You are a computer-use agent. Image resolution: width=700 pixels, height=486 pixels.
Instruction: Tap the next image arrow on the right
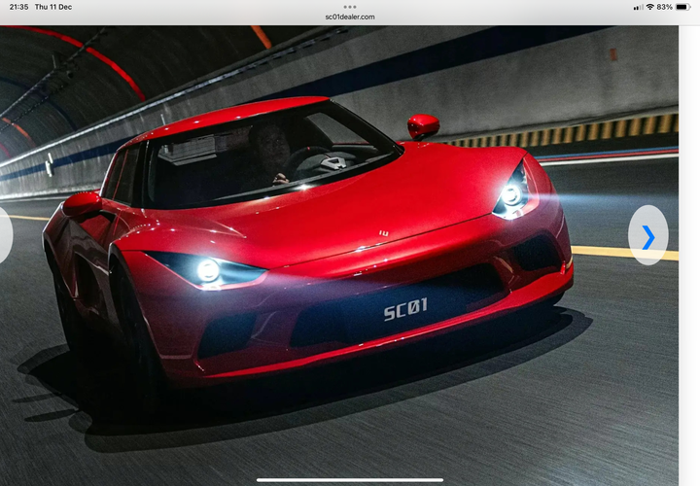coord(647,235)
